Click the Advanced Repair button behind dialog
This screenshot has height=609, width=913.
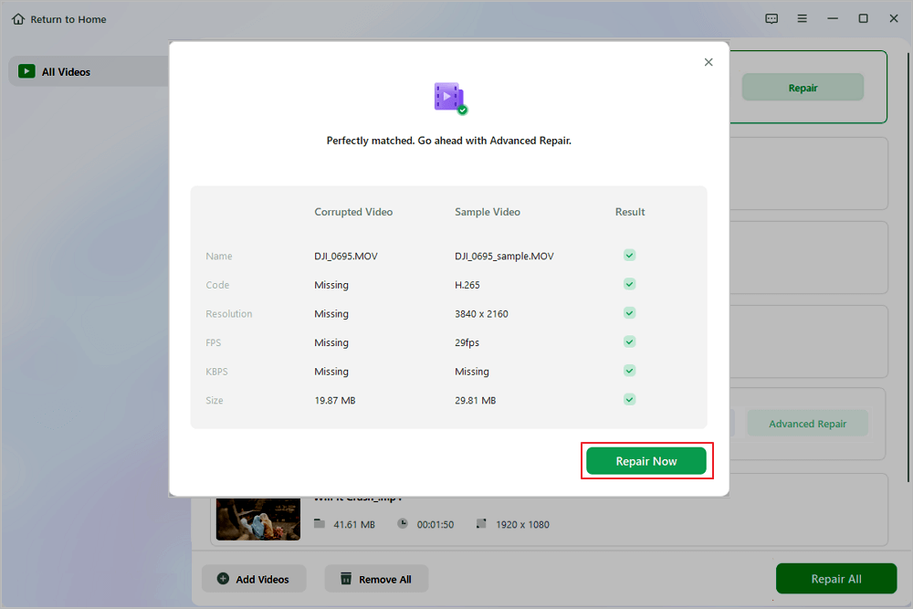[x=808, y=424]
